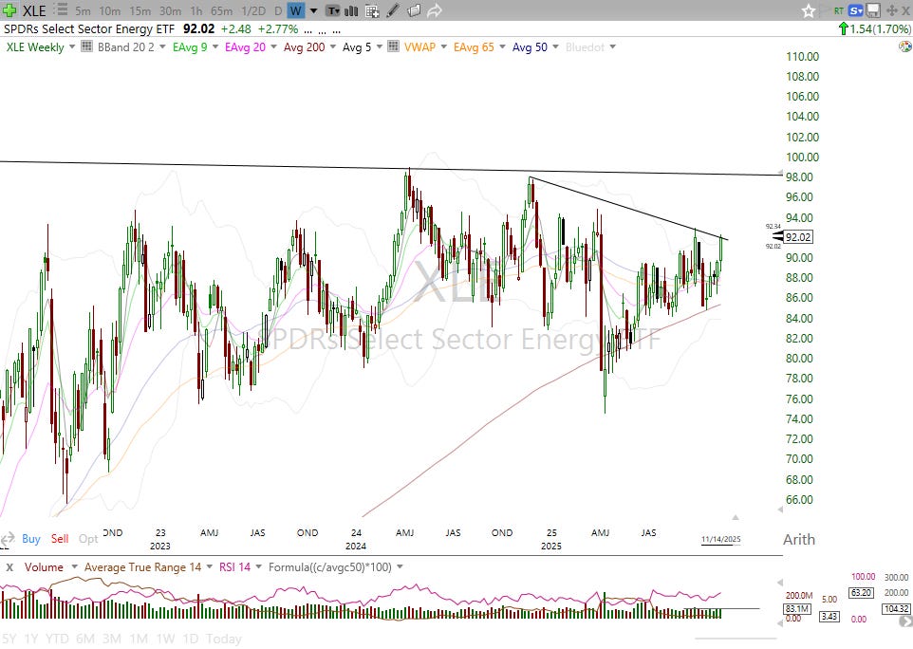The height and width of the screenshot is (649, 913).
Task: Select the 15m timeframe
Action: tap(140, 11)
